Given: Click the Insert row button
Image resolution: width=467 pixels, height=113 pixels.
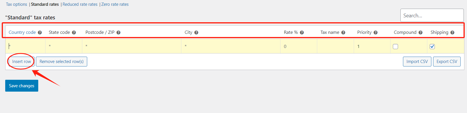Looking at the screenshot, I should pyautogui.click(x=21, y=62).
